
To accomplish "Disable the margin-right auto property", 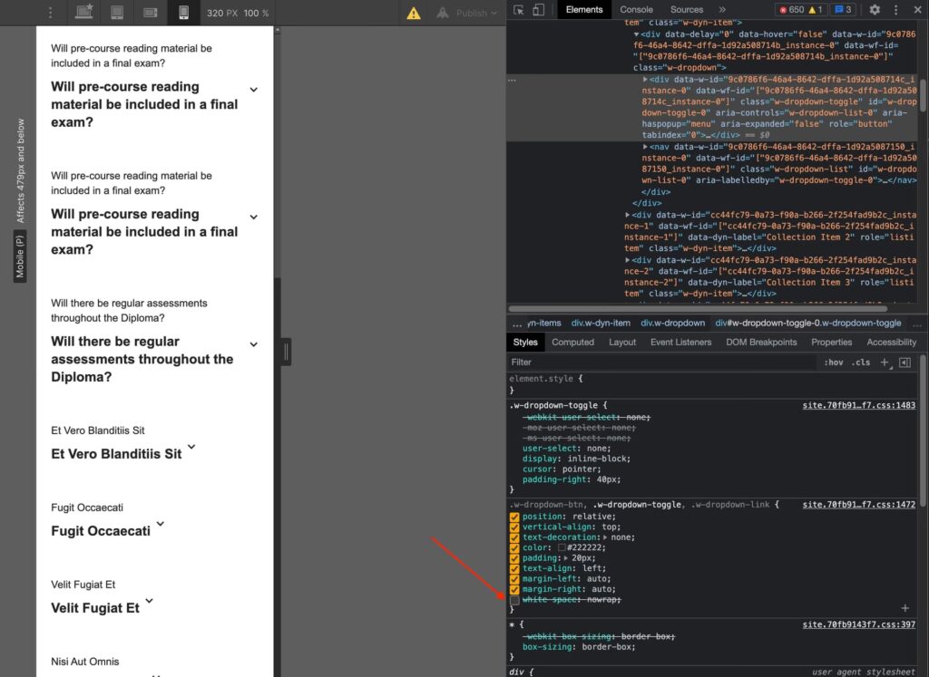I will [x=514, y=589].
